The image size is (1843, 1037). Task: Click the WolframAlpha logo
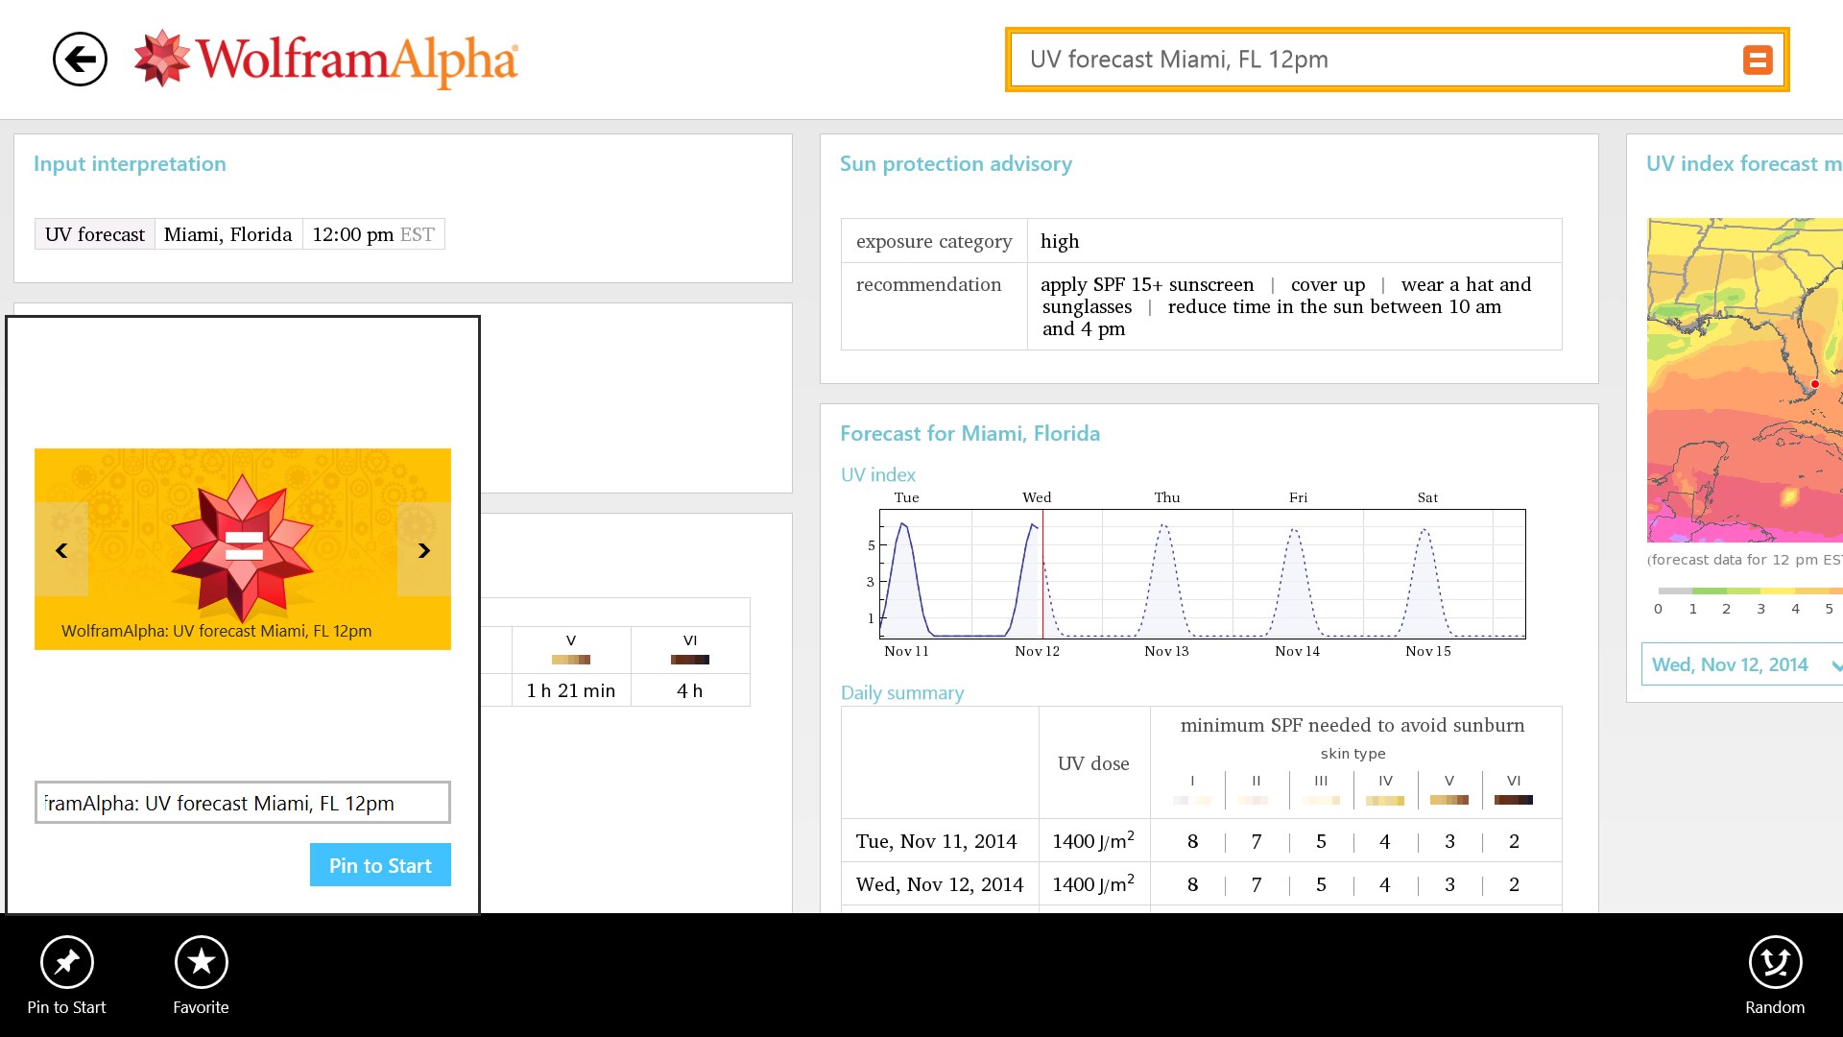(x=326, y=60)
